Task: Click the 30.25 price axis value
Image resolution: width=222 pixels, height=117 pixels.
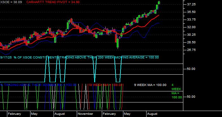Action: 191,35
